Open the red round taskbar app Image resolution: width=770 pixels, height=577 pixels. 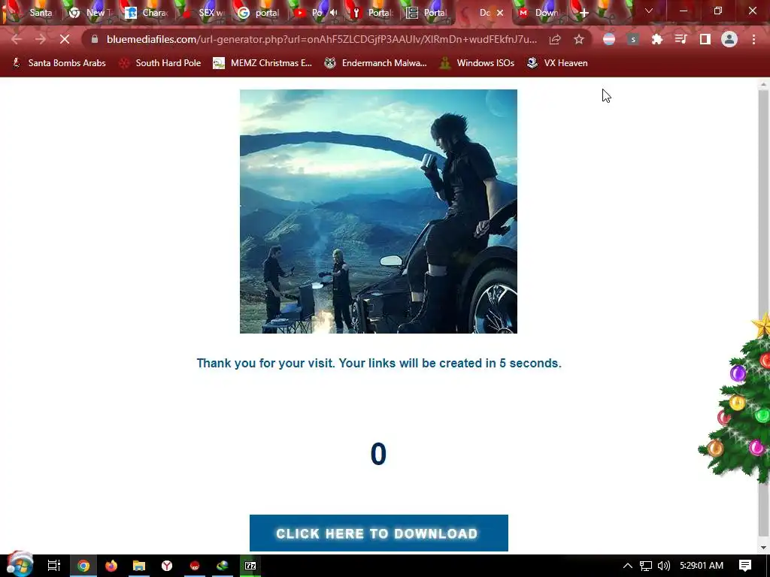click(x=195, y=566)
